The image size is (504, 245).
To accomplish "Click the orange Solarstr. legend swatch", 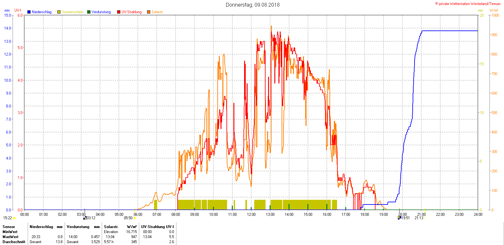I will [149, 12].
